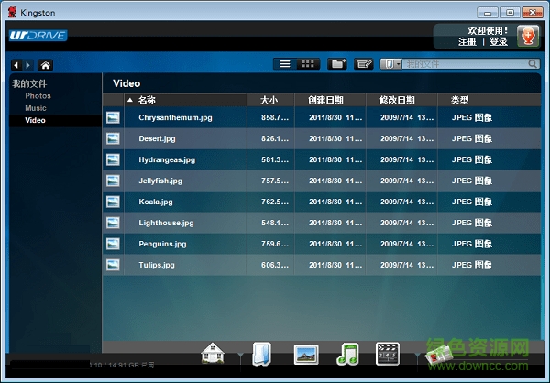Click the 注册 register link
This screenshot has width=550, height=383.
pyautogui.click(x=467, y=41)
